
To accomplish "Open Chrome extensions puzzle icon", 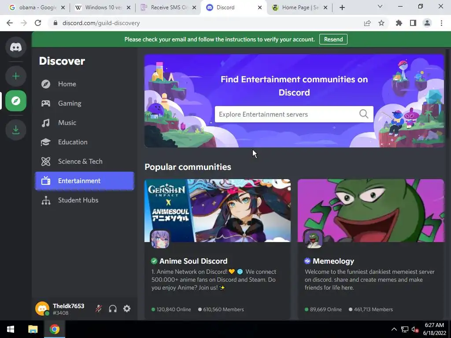I will [x=399, y=23].
